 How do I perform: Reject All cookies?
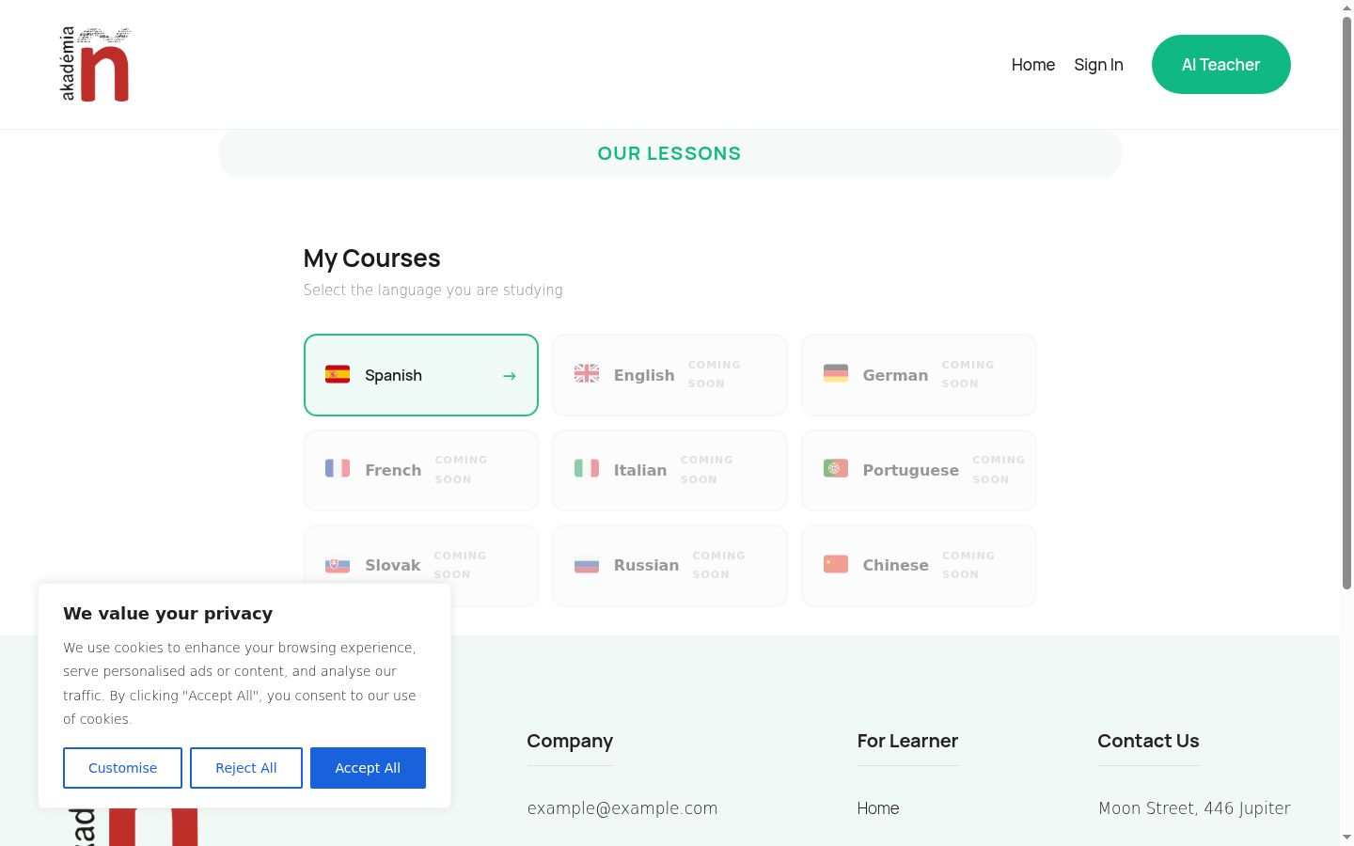tap(246, 768)
